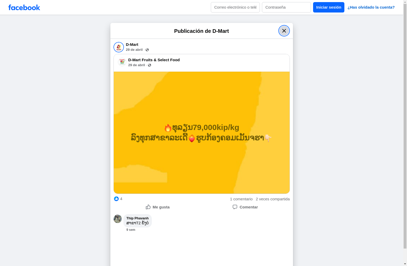Image resolution: width=407 pixels, height=266 pixels.
Task: Click the Facebook logo
Action: 24,8
